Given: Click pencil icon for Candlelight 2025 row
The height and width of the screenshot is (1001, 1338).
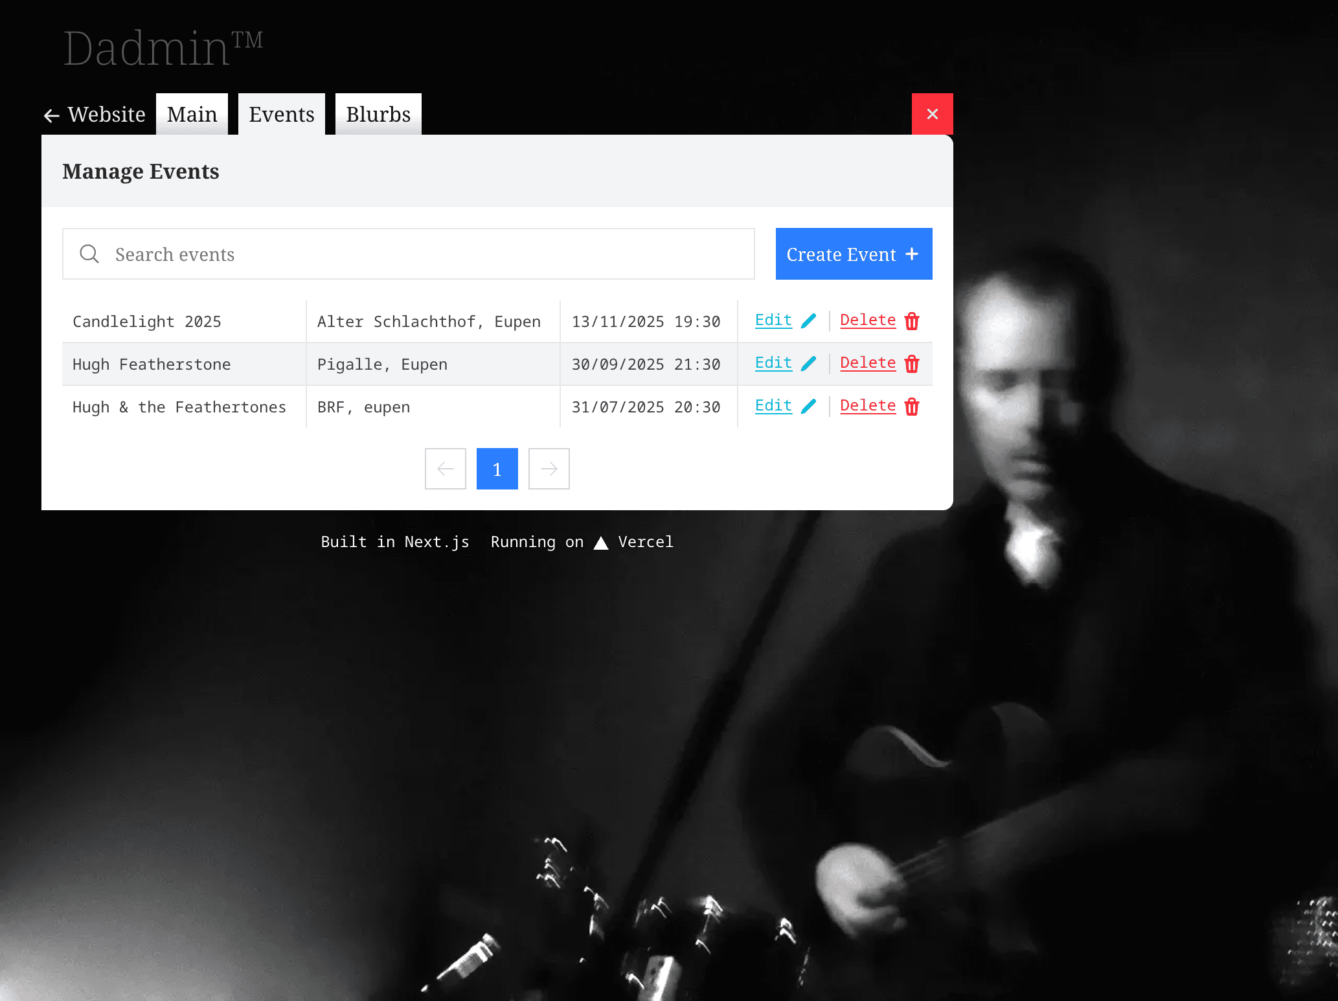Looking at the screenshot, I should click(808, 321).
